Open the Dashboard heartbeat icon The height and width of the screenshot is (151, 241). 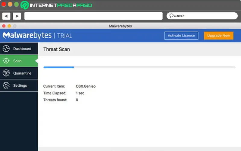(x=6, y=49)
